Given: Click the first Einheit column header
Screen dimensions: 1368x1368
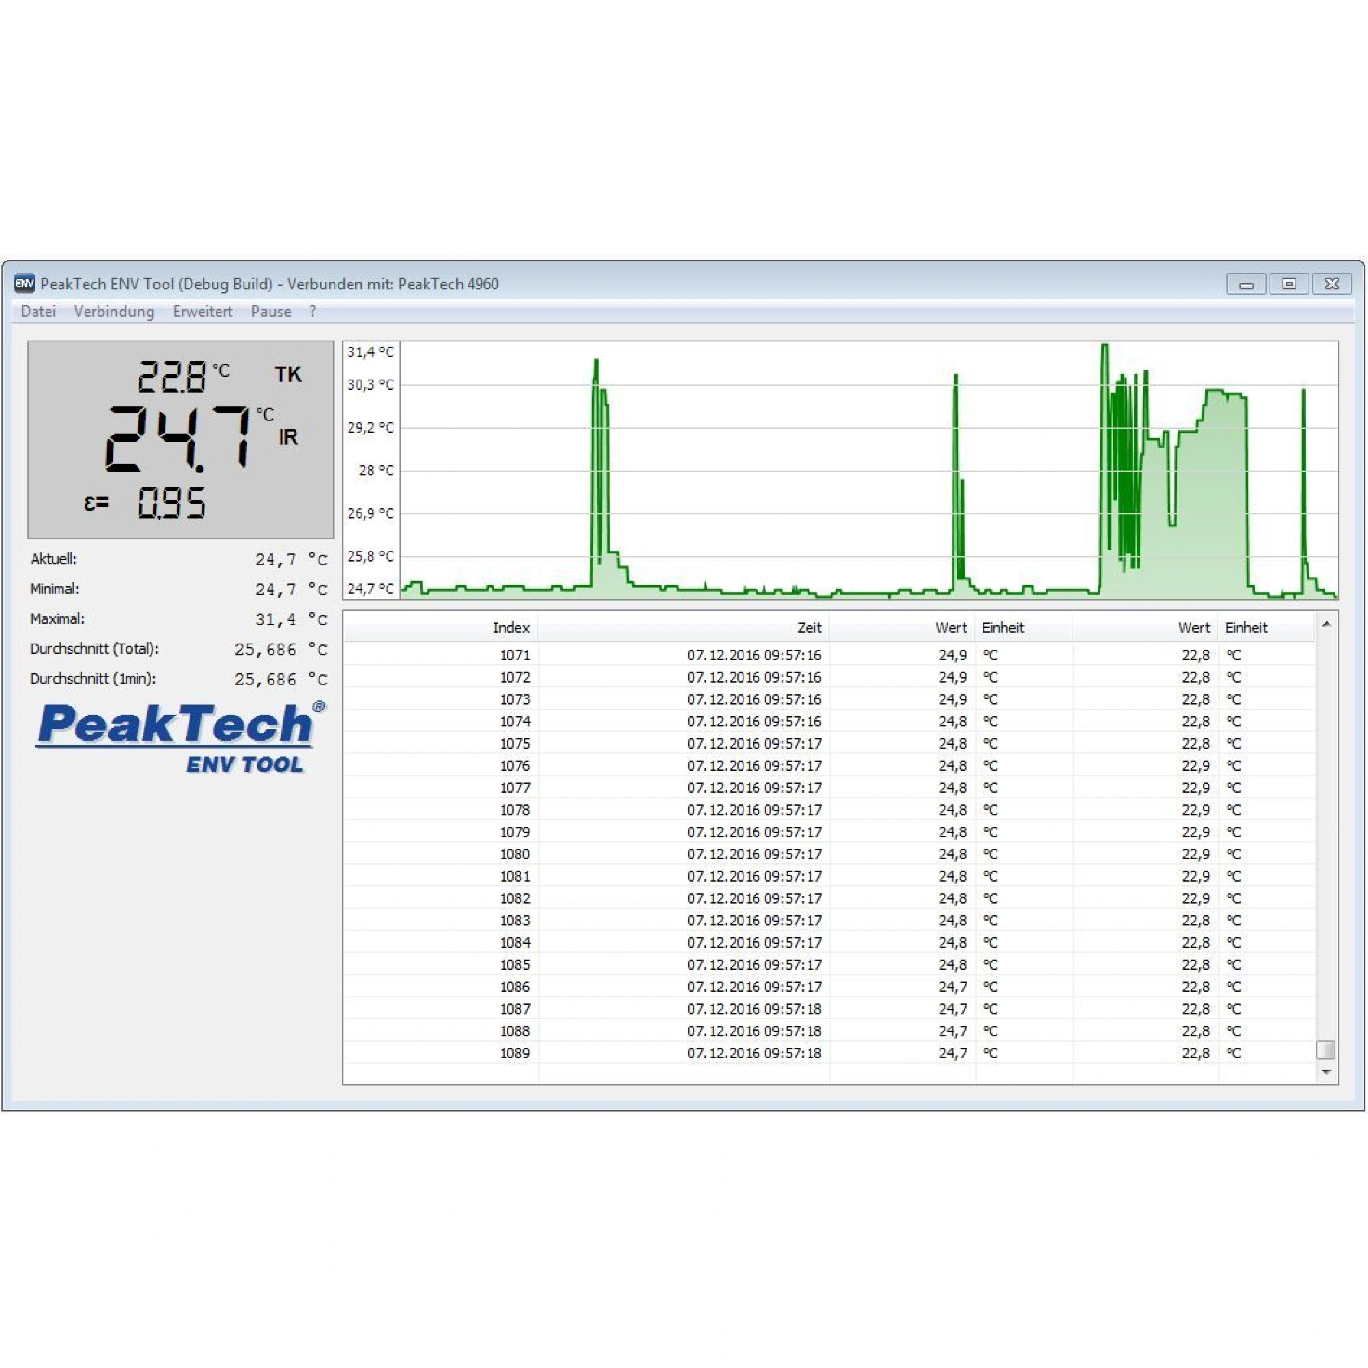Looking at the screenshot, I should [x=1024, y=627].
